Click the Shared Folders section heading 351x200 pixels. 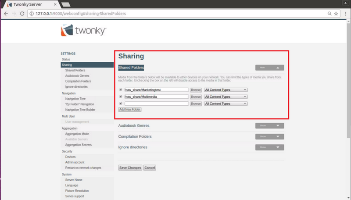pyautogui.click(x=131, y=68)
